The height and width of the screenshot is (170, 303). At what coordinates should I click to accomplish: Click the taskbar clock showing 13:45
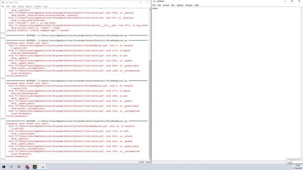tap(298, 166)
